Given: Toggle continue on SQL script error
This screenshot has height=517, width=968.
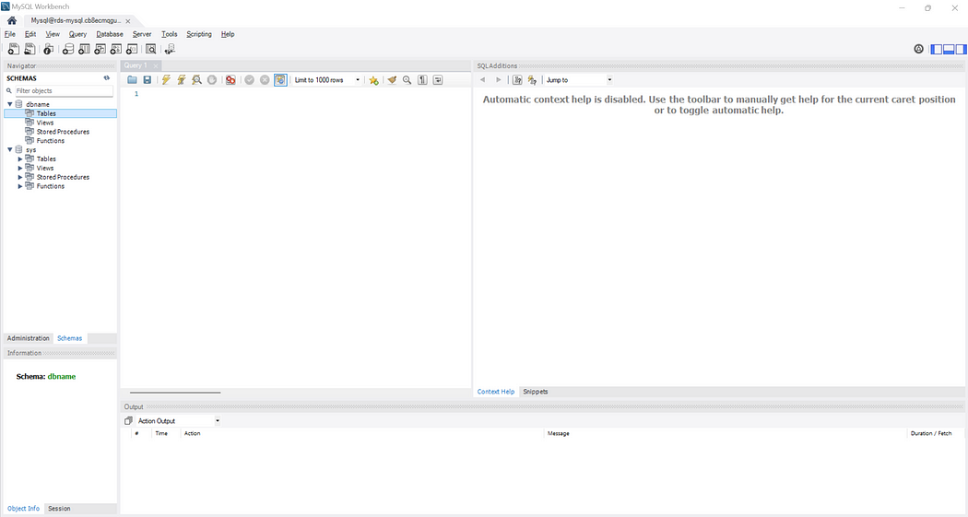Looking at the screenshot, I should 230,80.
